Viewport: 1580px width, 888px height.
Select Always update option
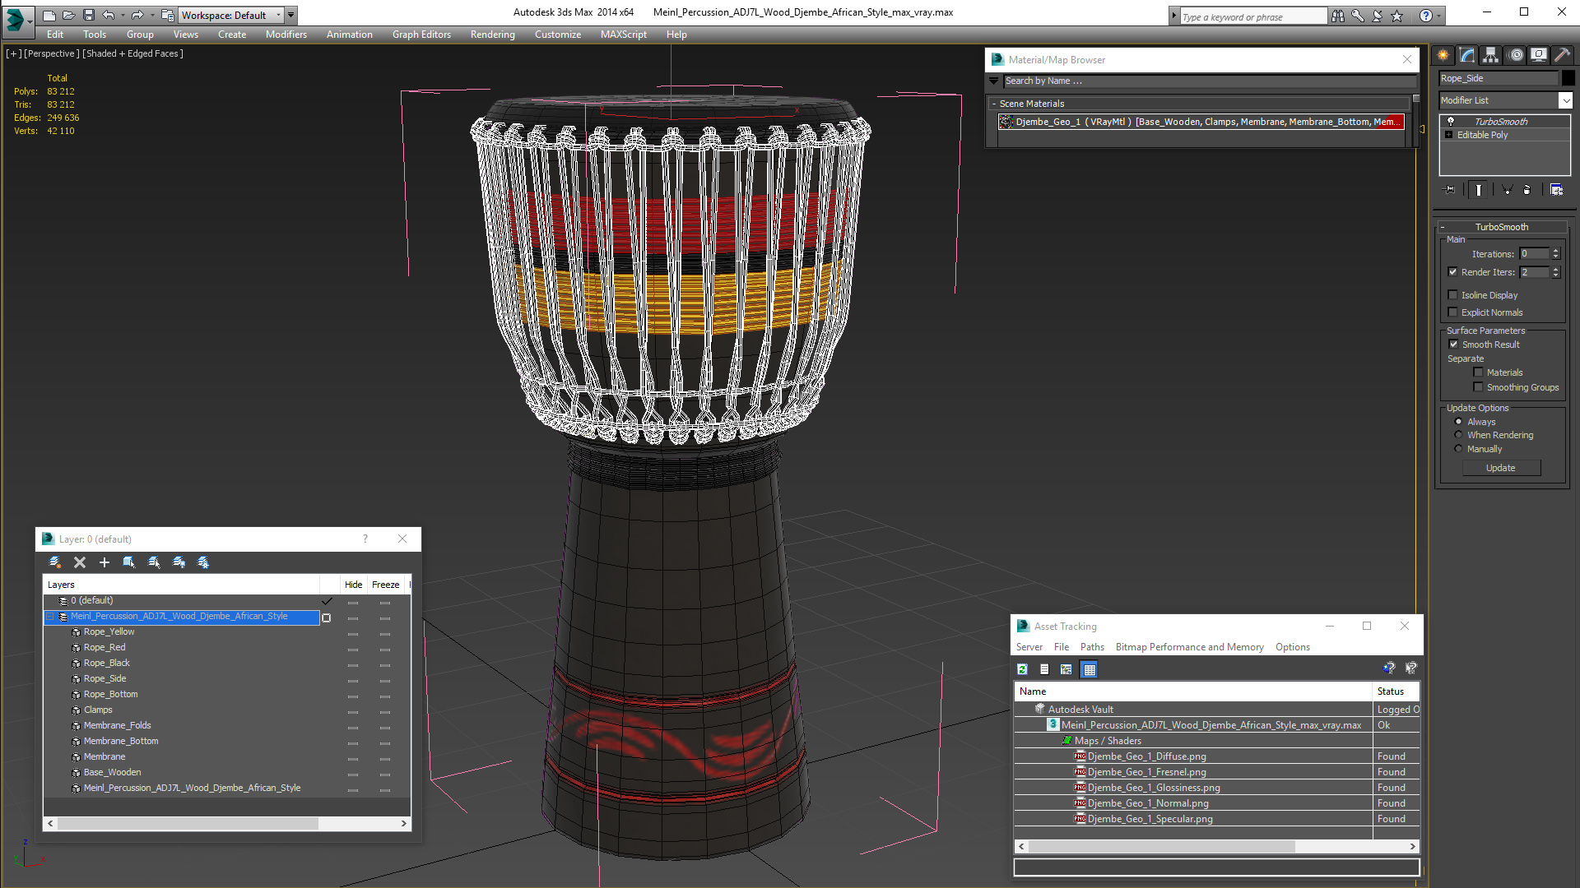(1458, 422)
